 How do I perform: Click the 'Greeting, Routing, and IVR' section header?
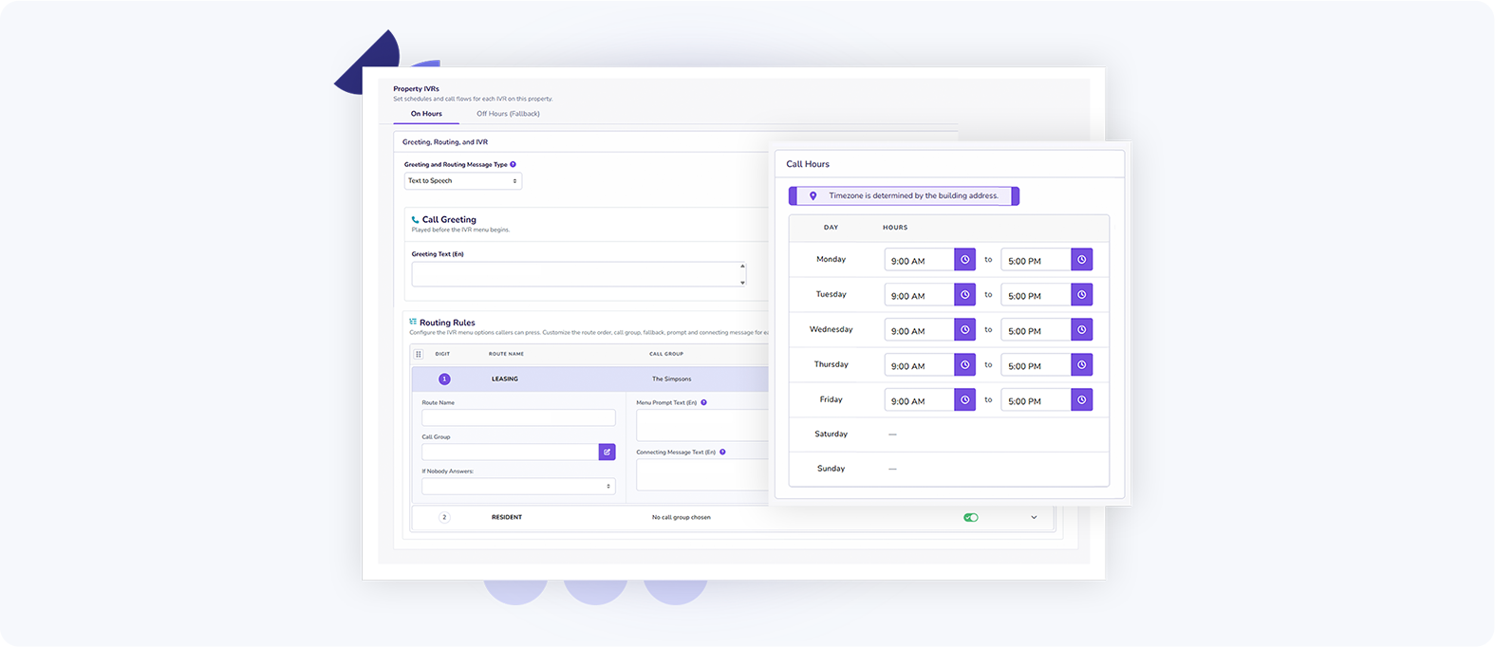point(445,142)
